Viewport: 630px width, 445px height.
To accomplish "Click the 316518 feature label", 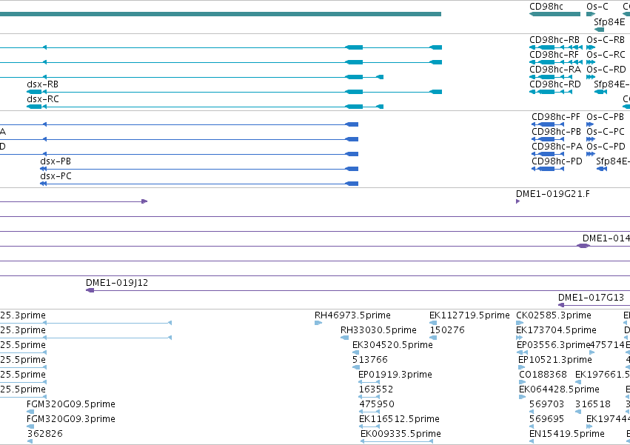I will [593, 404].
